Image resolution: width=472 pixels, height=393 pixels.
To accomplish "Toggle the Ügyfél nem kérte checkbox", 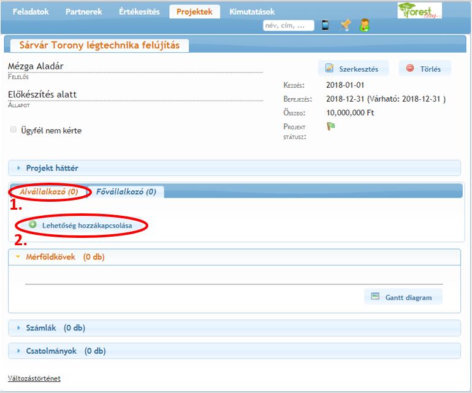I will click(13, 130).
